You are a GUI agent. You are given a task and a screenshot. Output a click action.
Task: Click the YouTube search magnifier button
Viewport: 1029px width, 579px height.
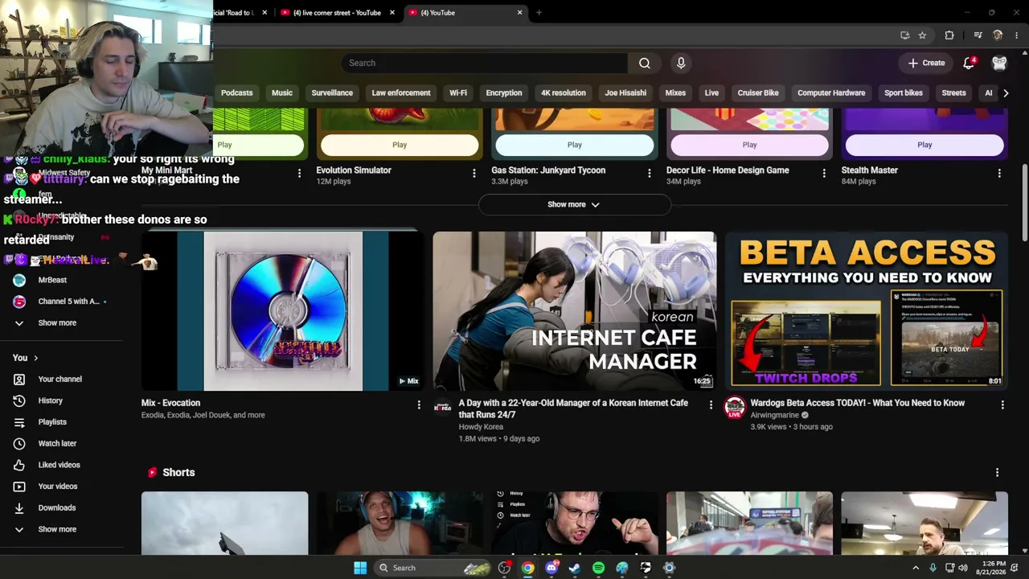[645, 63]
